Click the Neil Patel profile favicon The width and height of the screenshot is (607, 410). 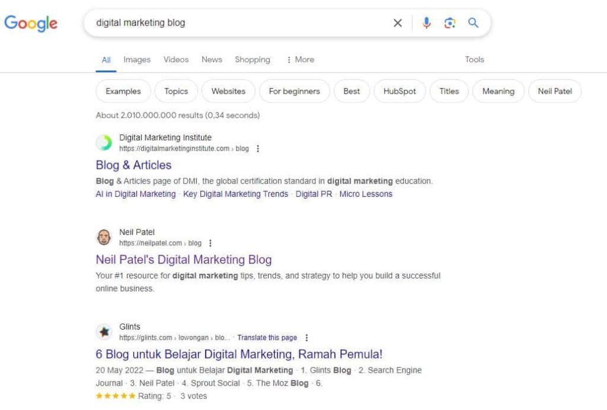[x=106, y=237]
